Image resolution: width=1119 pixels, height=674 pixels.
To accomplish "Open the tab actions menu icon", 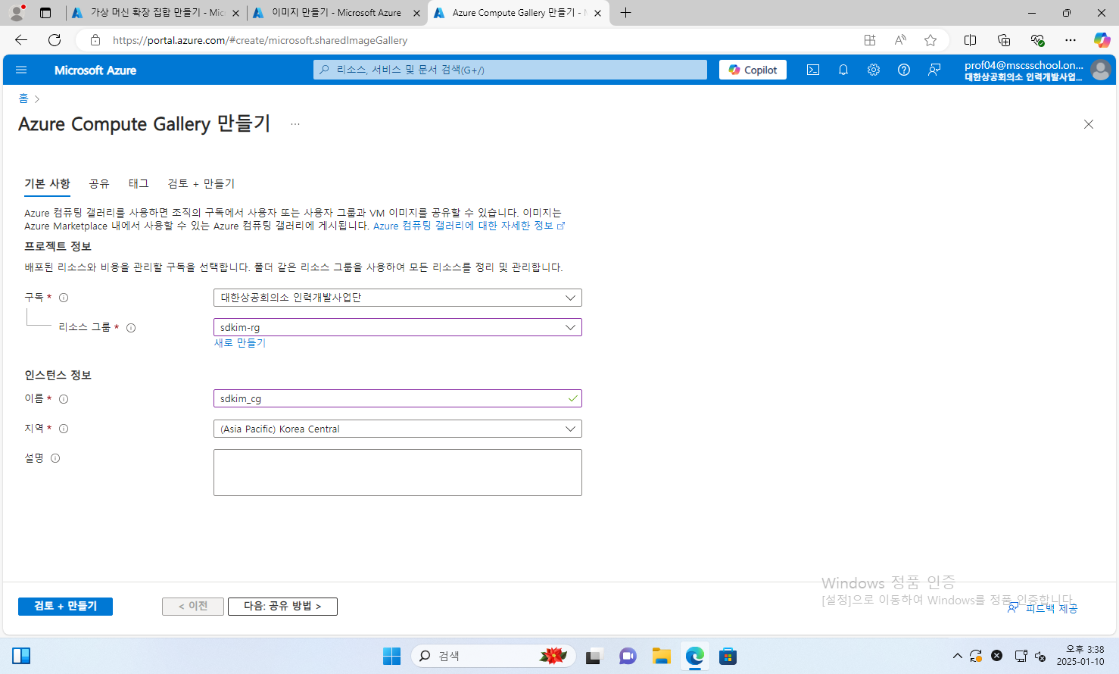I will (45, 13).
